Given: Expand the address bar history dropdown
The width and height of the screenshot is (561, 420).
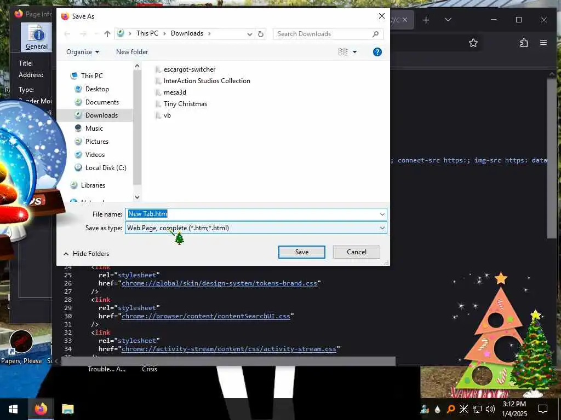Looking at the screenshot, I should coord(249,34).
